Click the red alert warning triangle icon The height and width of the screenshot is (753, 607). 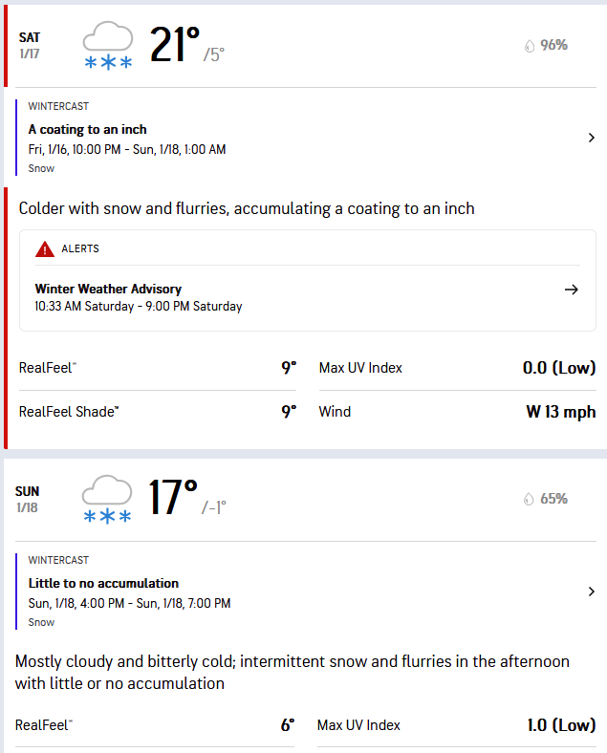pos(45,249)
